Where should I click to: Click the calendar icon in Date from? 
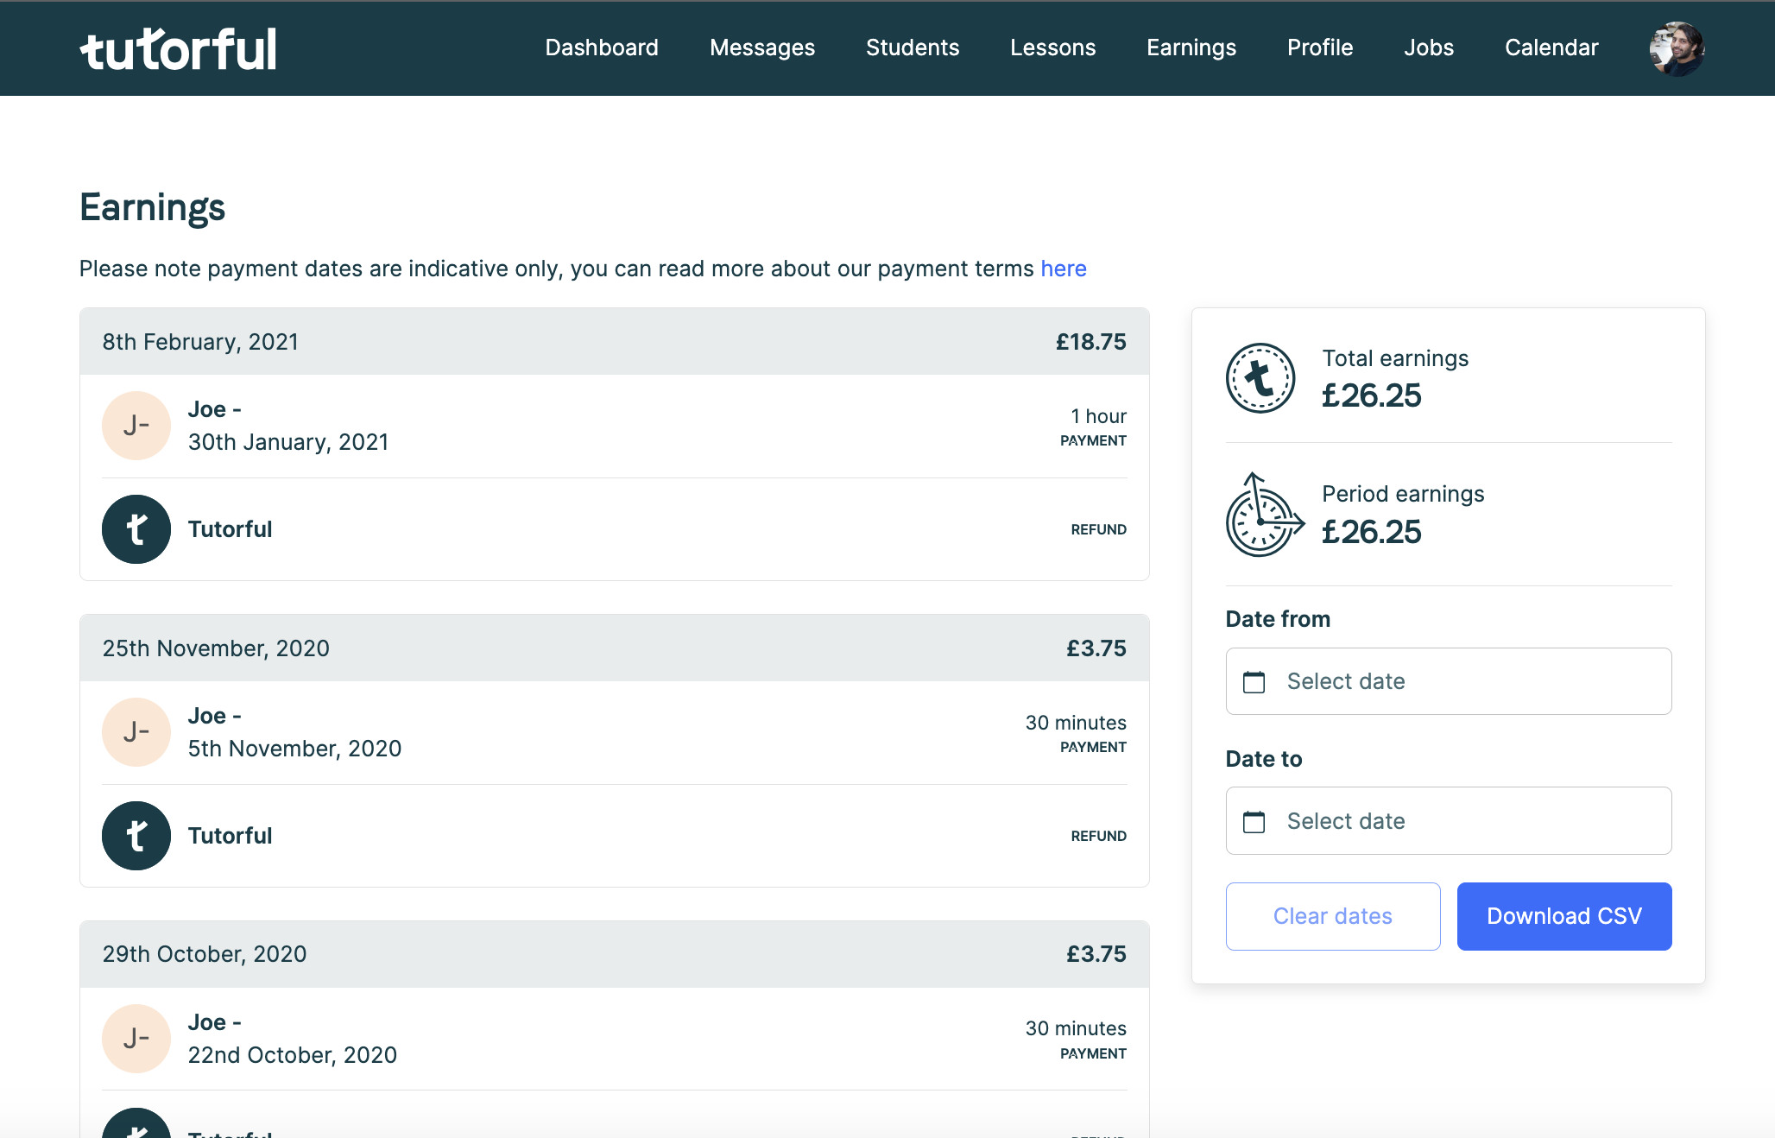[1254, 682]
